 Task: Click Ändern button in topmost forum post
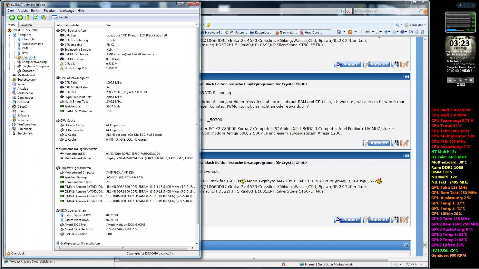(x=347, y=64)
